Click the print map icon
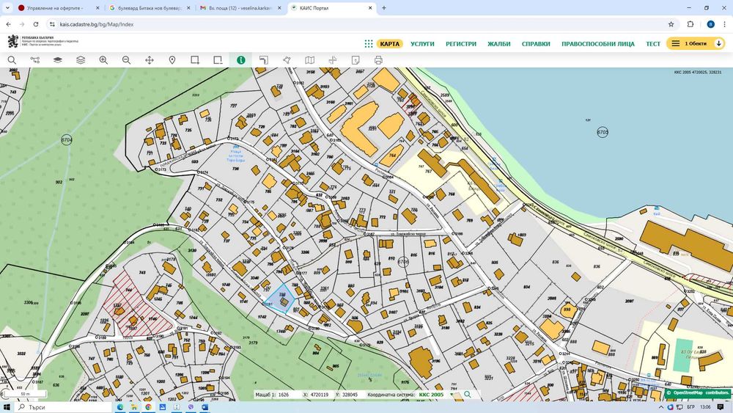Image resolution: width=733 pixels, height=413 pixels. click(378, 60)
